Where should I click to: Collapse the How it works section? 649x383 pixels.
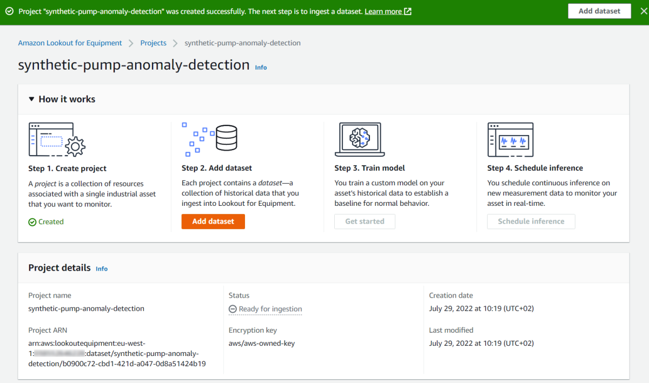[x=32, y=99]
